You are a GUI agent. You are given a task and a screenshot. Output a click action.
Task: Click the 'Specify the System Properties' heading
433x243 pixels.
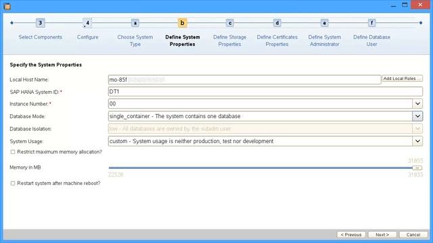coord(46,65)
